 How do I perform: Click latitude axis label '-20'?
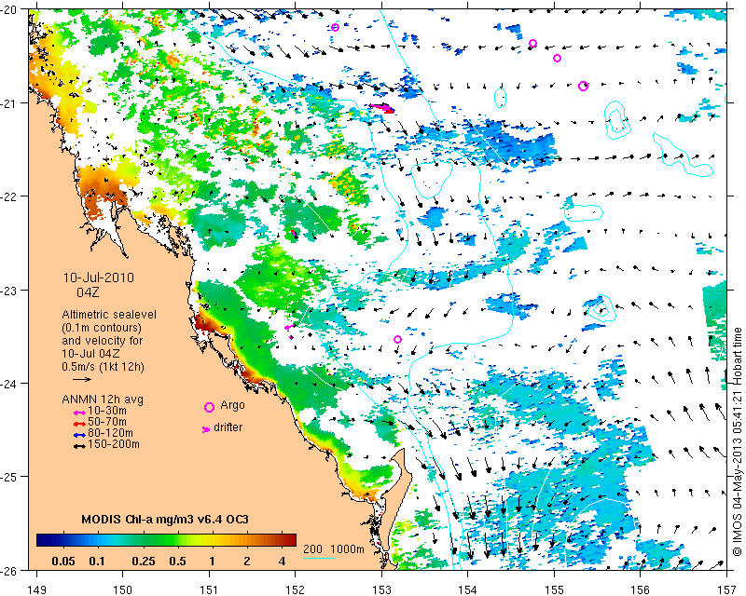9,9
